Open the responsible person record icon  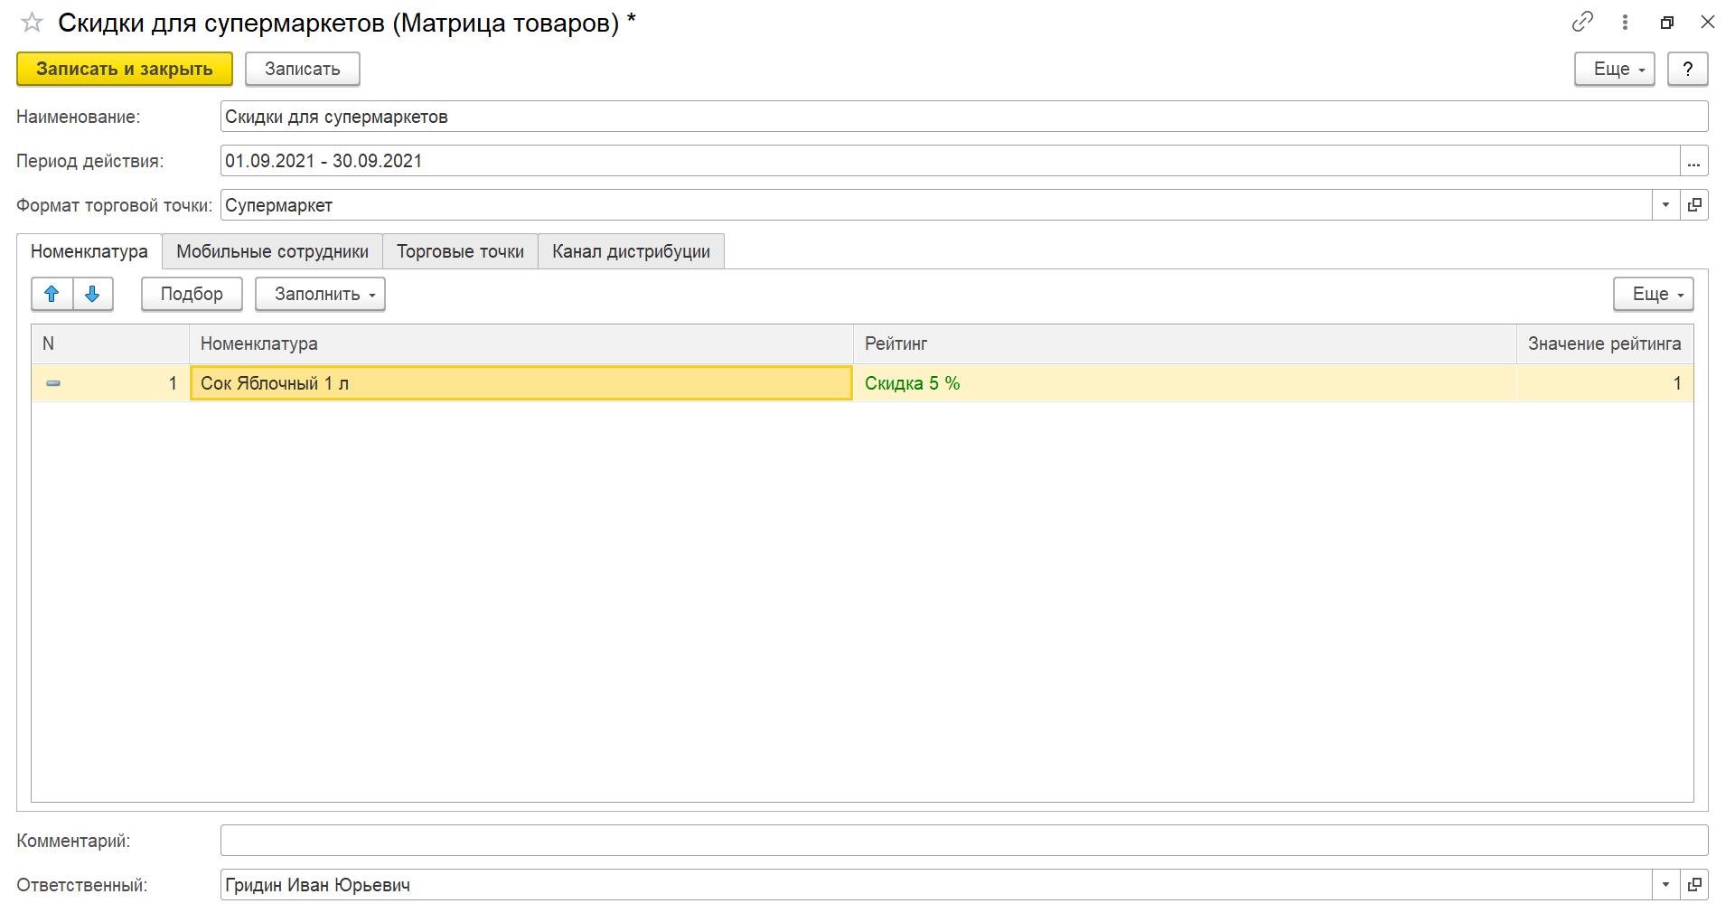1694,885
